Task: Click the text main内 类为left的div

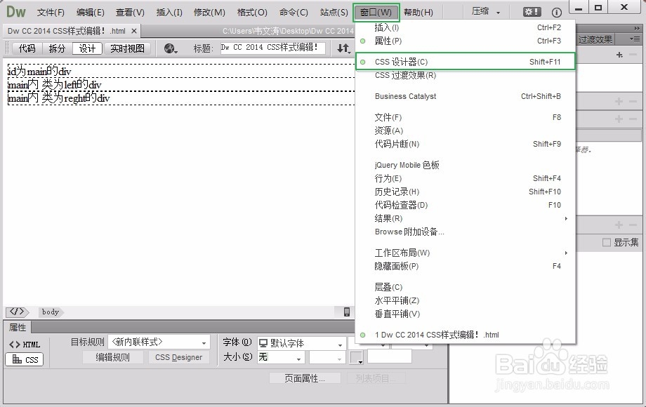Action: point(55,85)
